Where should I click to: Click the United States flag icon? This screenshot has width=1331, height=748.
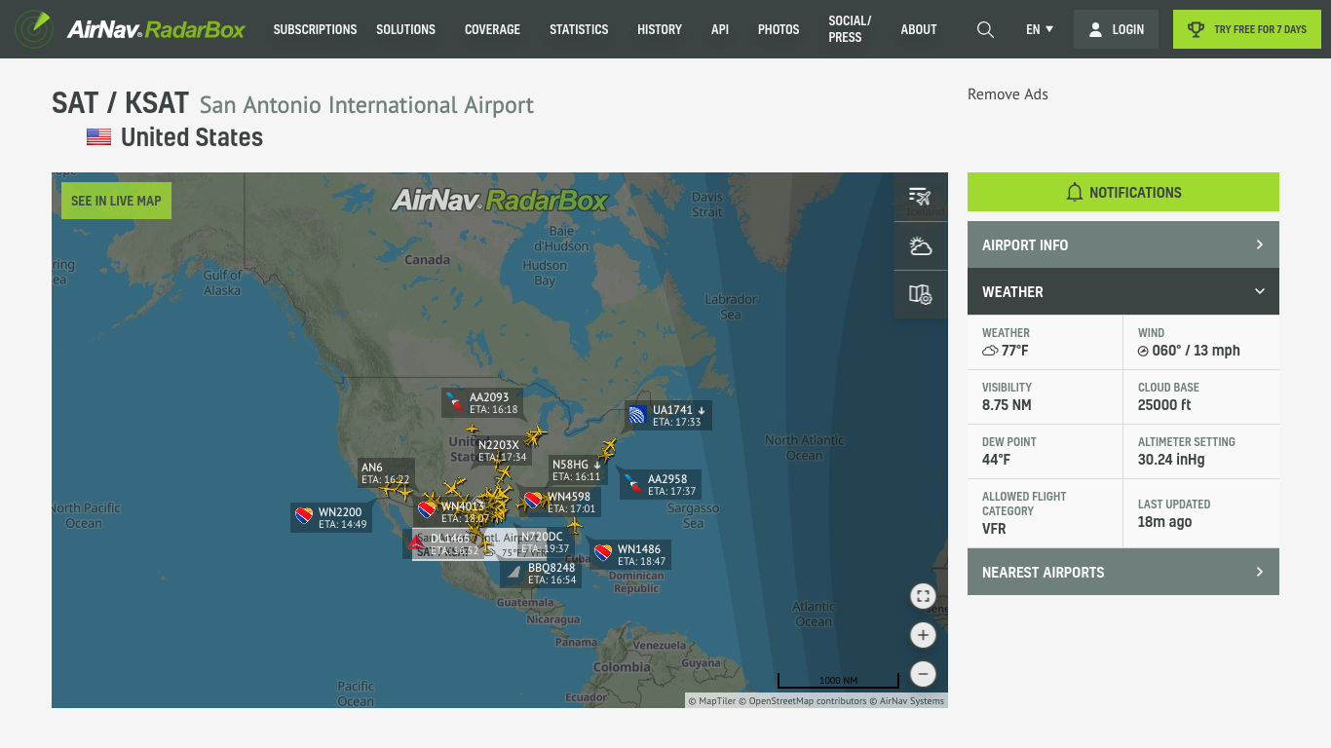tap(98, 137)
